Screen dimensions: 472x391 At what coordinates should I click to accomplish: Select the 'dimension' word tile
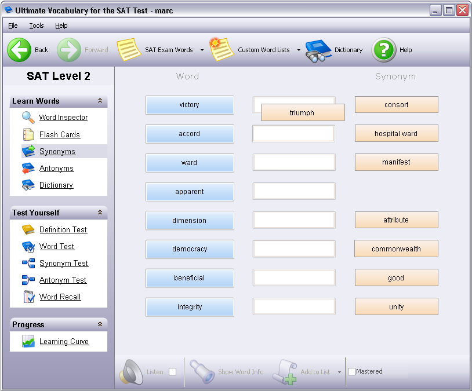(190, 221)
